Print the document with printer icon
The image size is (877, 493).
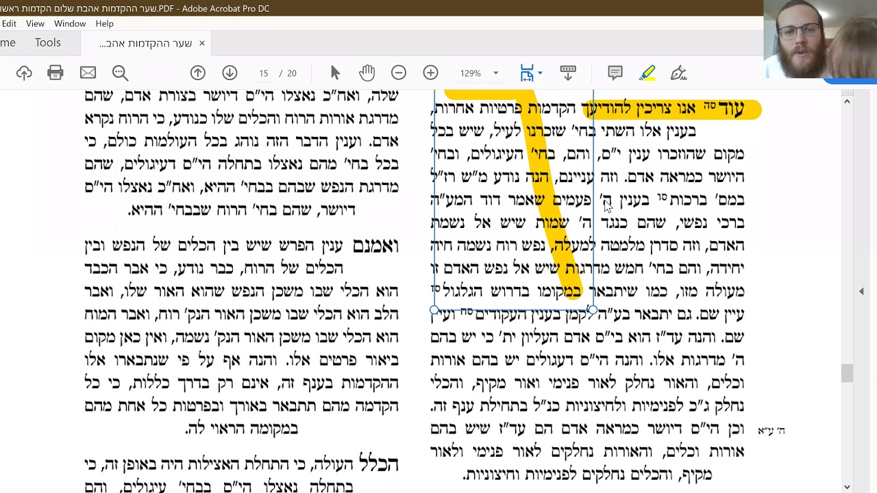55,73
